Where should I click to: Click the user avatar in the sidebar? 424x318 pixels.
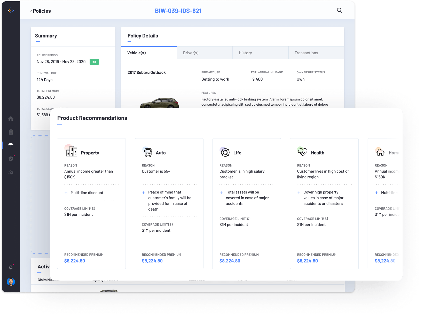(x=11, y=282)
